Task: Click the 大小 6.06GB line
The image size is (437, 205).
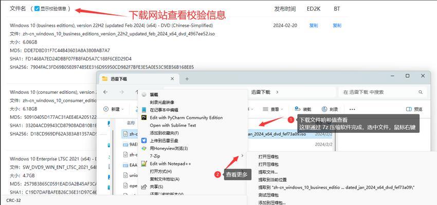Action: click(x=24, y=42)
